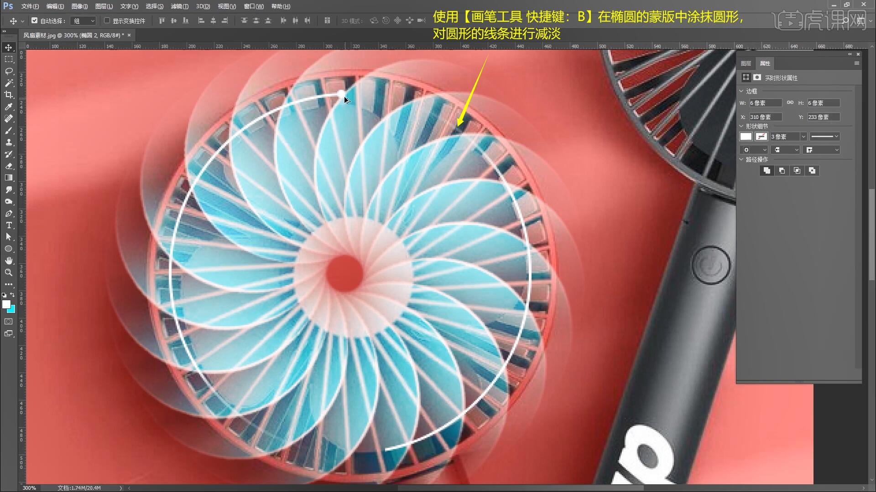The height and width of the screenshot is (492, 876).
Task: Select the Brush tool
Action: (9, 130)
